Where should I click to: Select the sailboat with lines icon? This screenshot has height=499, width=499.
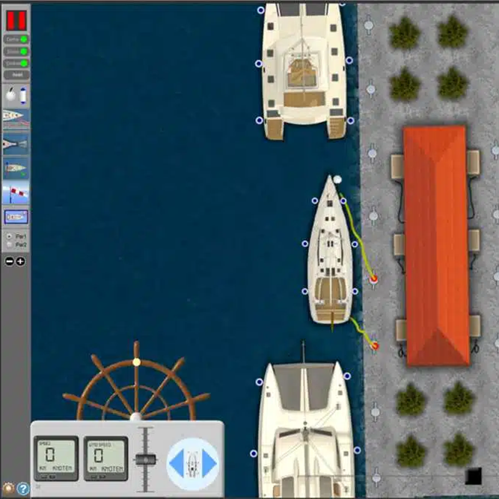click(16, 119)
